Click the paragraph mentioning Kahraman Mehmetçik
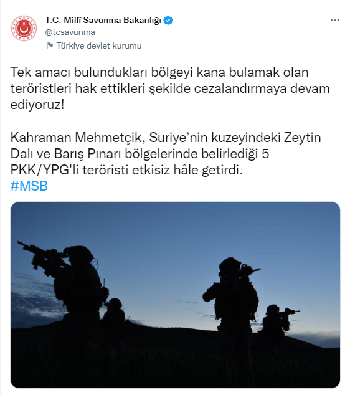Viewport: 350px width, 395px height. pyautogui.click(x=166, y=154)
